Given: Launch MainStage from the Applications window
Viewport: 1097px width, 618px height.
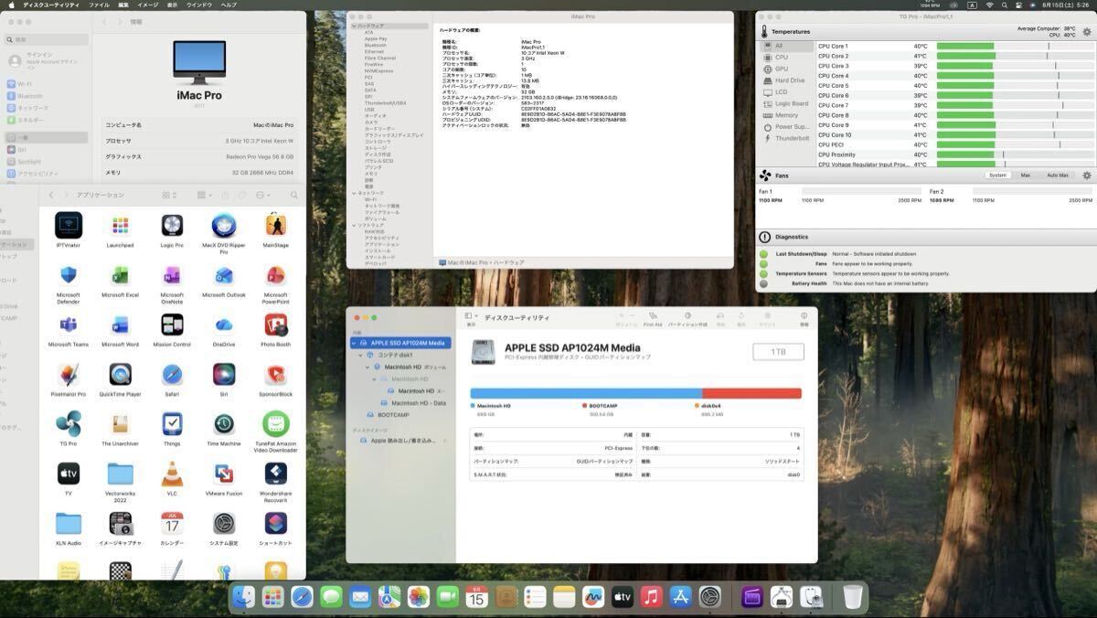Looking at the screenshot, I should tap(276, 225).
